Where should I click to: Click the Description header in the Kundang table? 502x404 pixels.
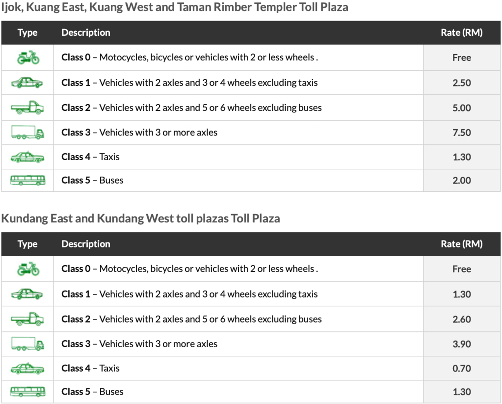(86, 244)
